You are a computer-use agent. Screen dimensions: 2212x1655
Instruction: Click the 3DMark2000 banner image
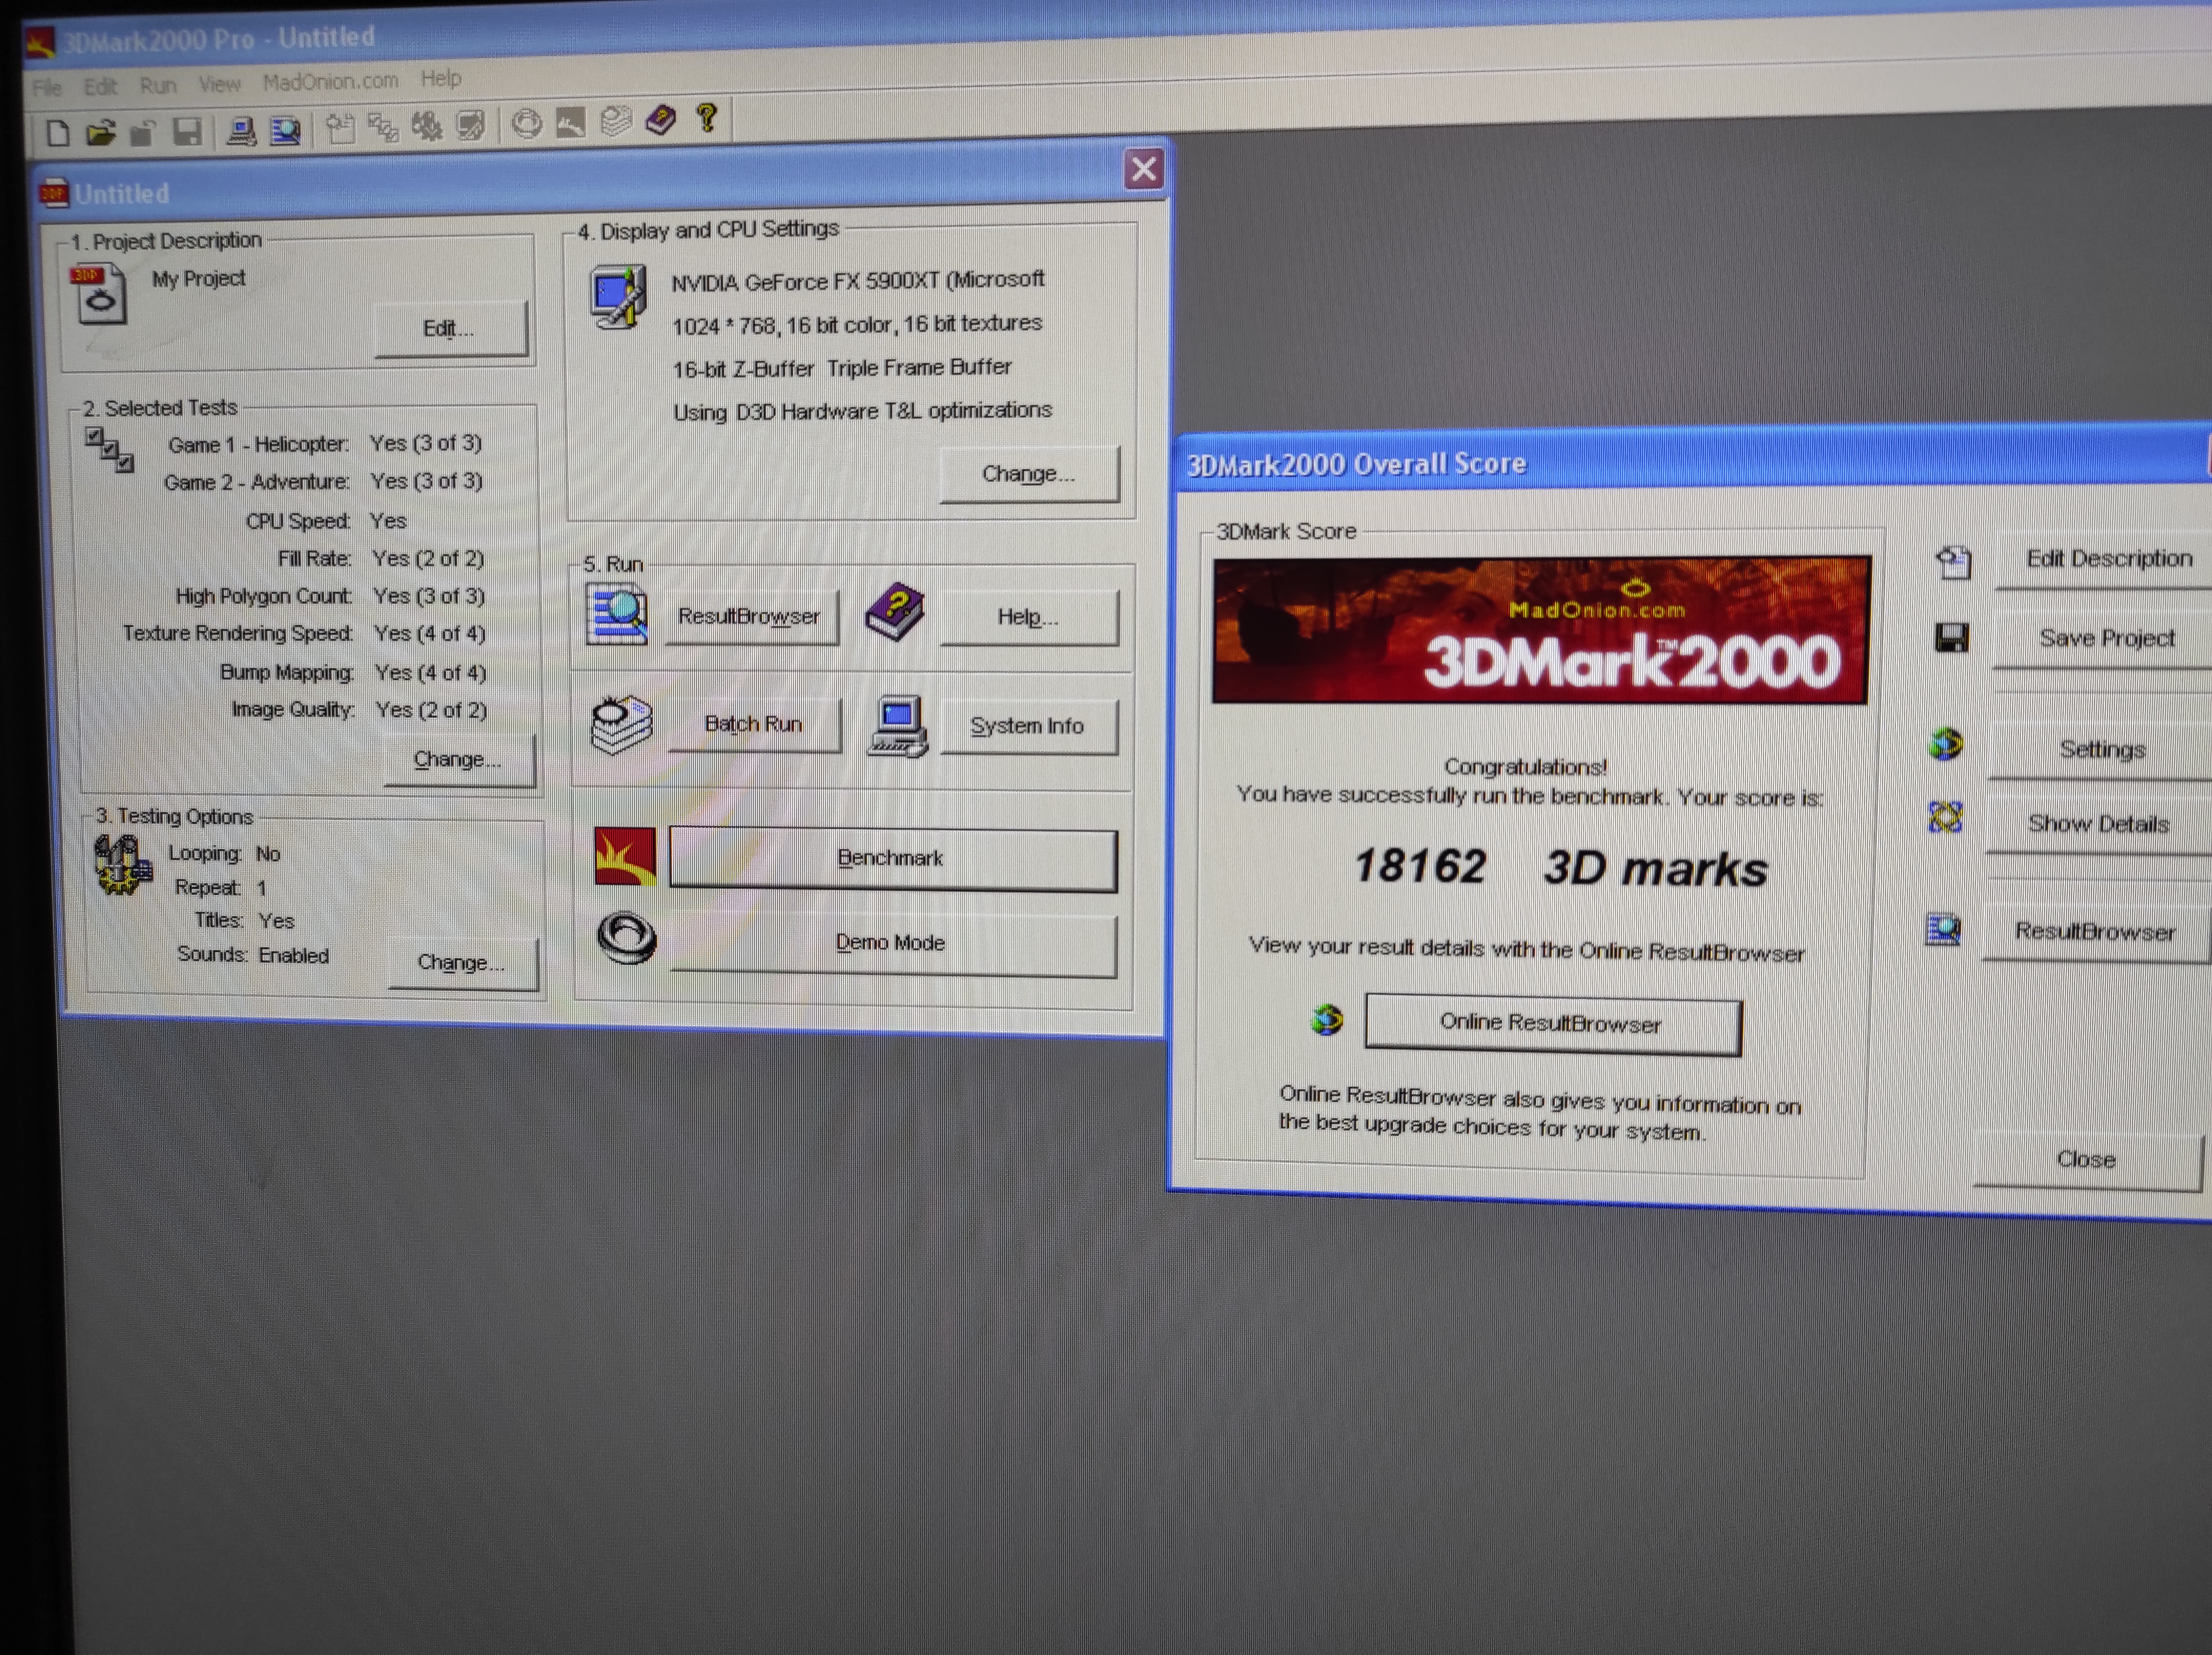tap(1540, 631)
